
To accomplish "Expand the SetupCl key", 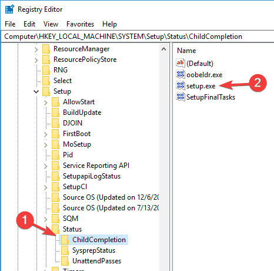I will (45, 187).
